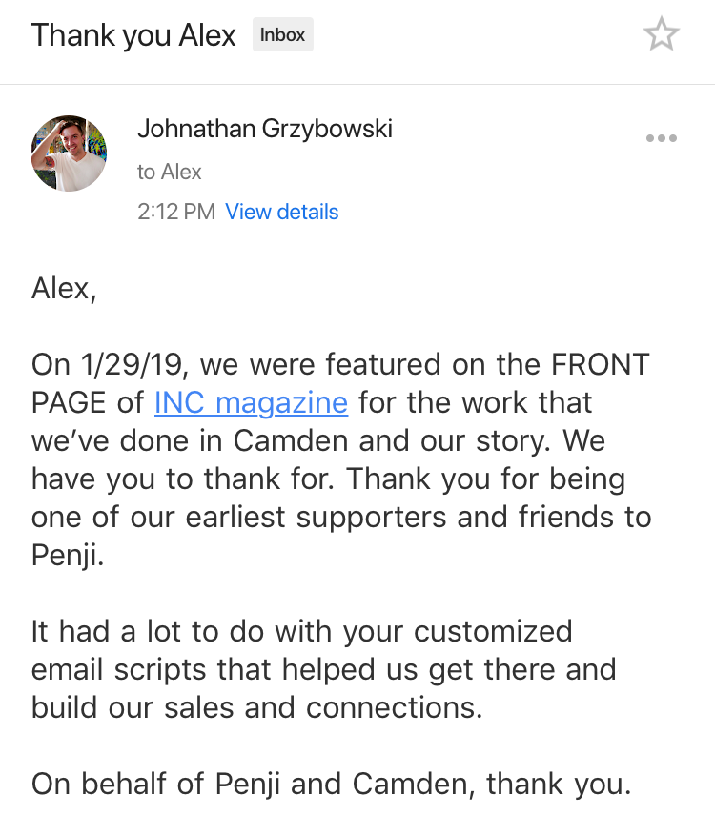The width and height of the screenshot is (715, 836).
Task: Open the View details link
Action: point(281,212)
